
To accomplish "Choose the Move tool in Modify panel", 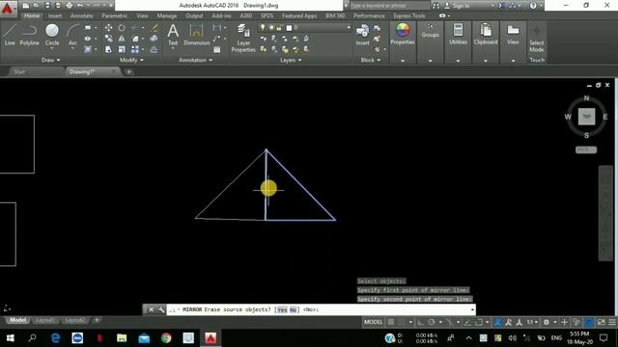I will [108, 28].
